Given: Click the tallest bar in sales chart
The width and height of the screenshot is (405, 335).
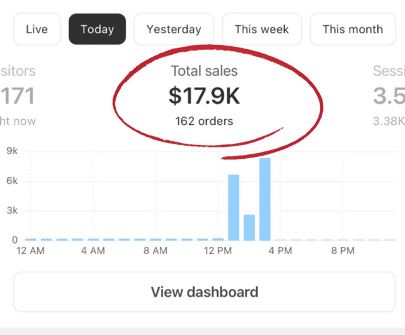Looking at the screenshot, I should click(x=265, y=199).
